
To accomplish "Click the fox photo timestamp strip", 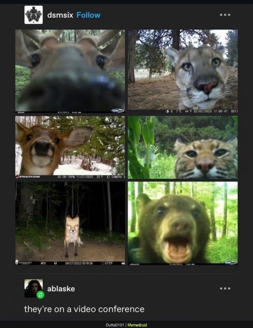I will (70, 263).
